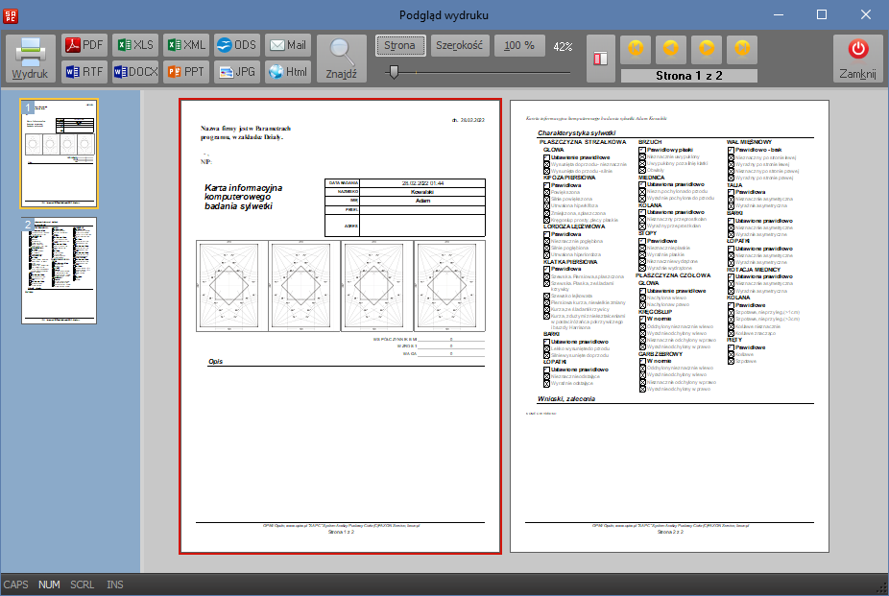Set zoom to 100 %
This screenshot has width=889, height=596.
(519, 46)
